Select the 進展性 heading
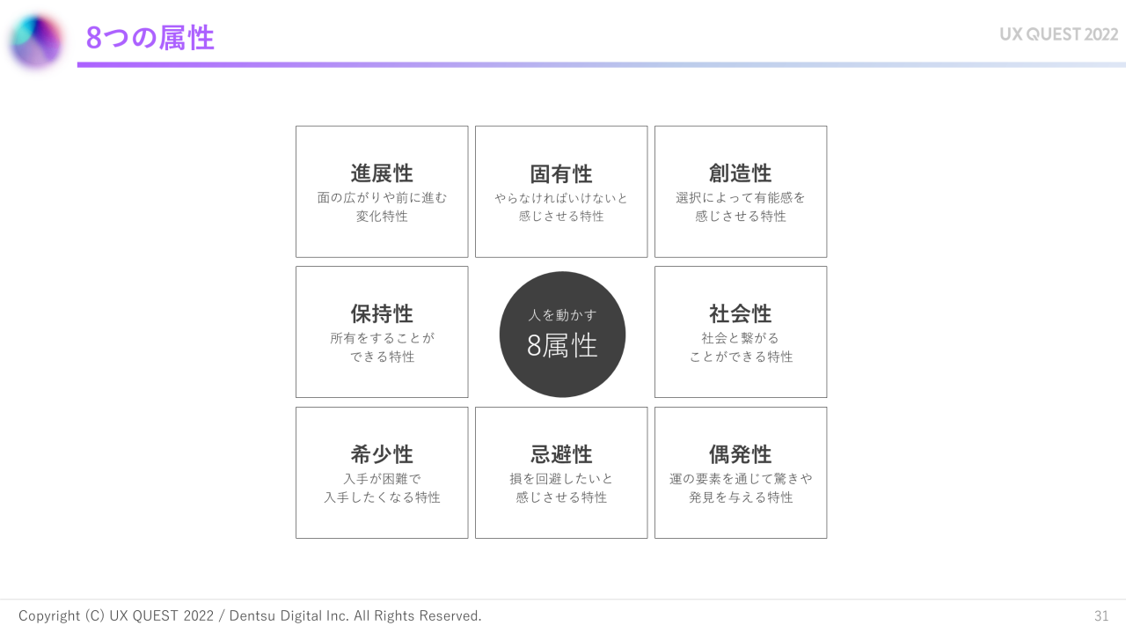 (x=382, y=173)
